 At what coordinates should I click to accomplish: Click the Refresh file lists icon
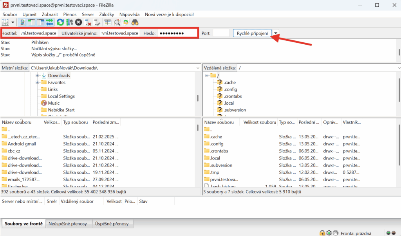[60, 22]
